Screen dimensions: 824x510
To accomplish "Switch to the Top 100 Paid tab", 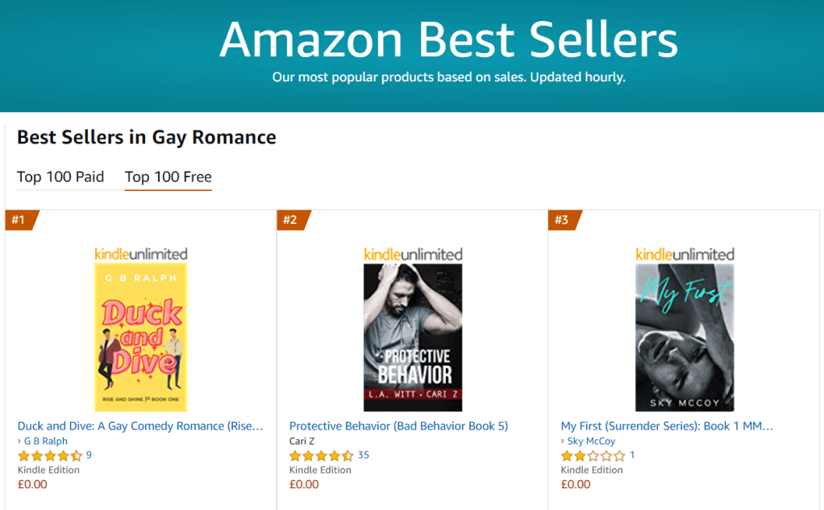I will point(60,176).
